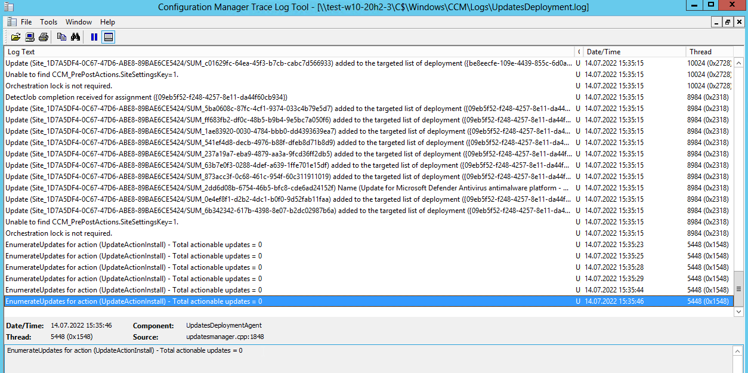
Task: Toggle pause on the live tail view
Action: 93,36
